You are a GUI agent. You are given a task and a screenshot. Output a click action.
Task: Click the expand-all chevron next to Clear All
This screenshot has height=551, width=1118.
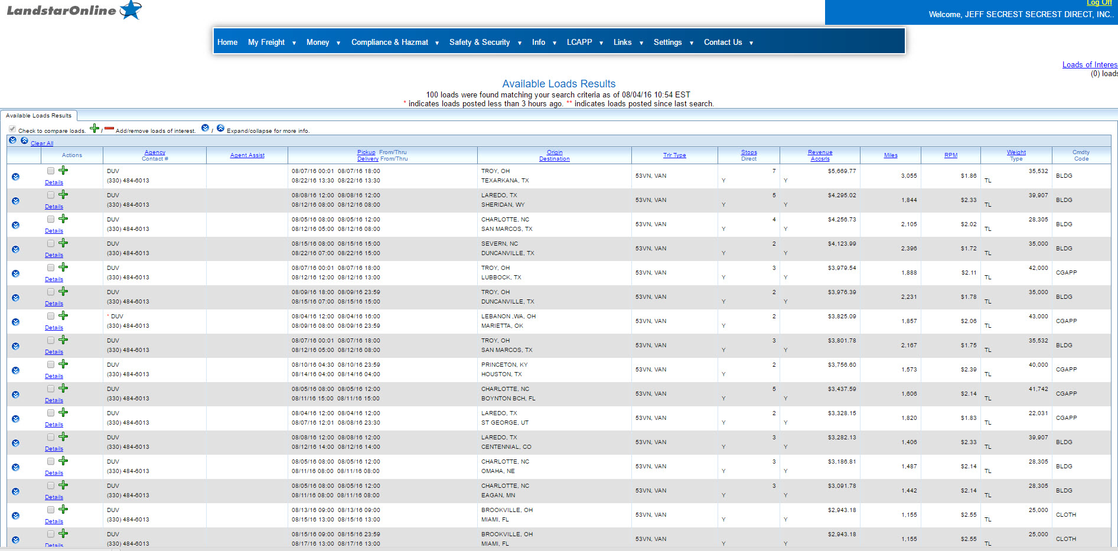[x=12, y=141]
